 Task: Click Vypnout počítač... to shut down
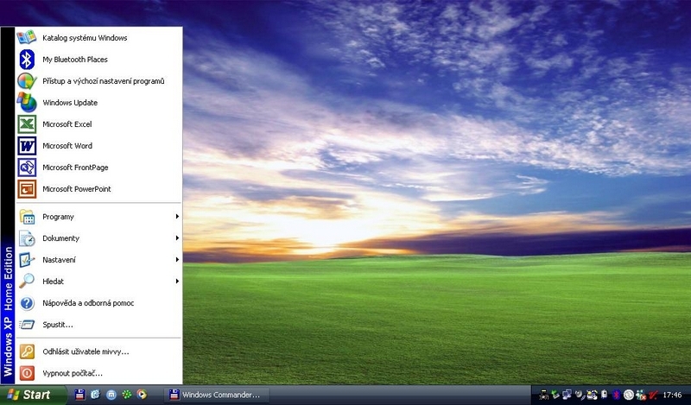pyautogui.click(x=72, y=373)
